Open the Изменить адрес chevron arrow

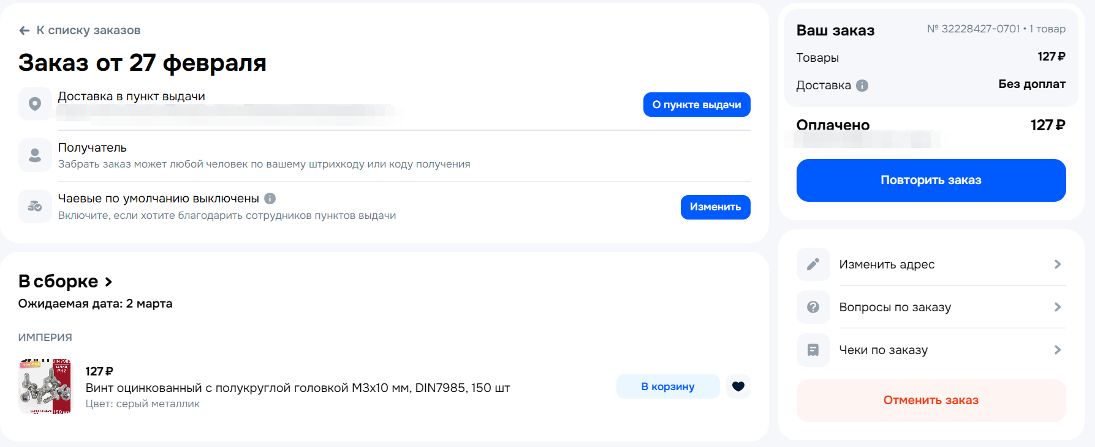1057,264
